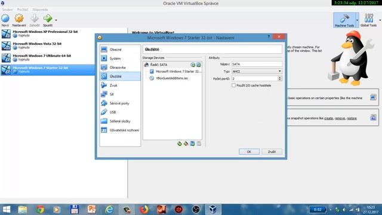382x215 pixels.
Task: Start the machine with the Spustit arrow icon
Action: 48,19
